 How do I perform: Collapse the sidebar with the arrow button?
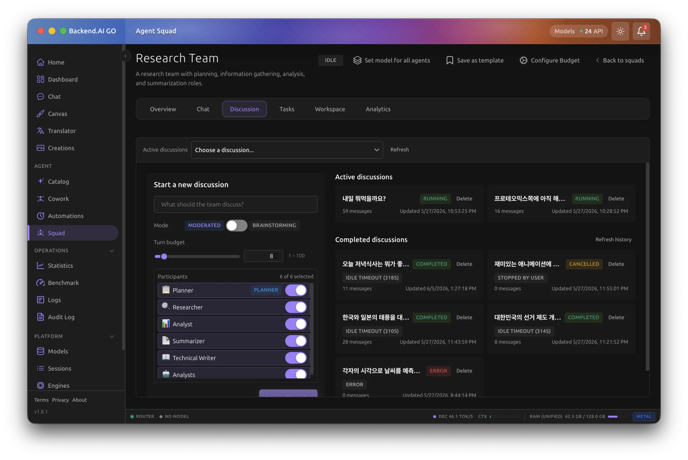(125, 56)
